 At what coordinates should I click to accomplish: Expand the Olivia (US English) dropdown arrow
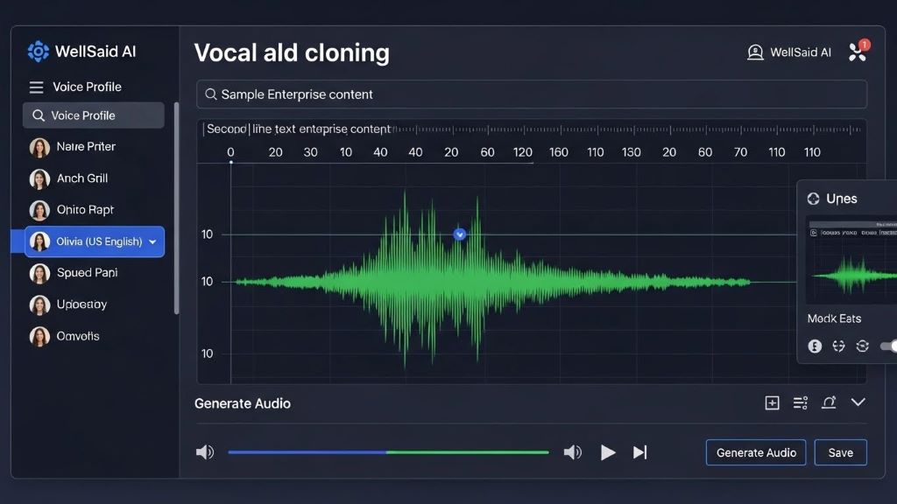[x=152, y=241]
